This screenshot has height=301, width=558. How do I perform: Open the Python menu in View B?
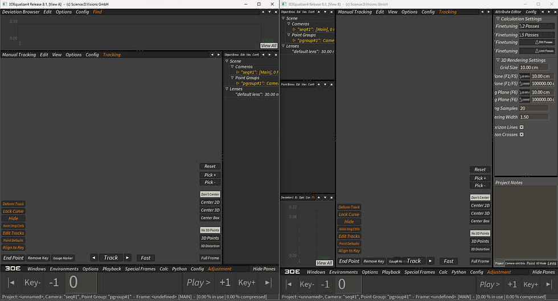[x=459, y=272]
